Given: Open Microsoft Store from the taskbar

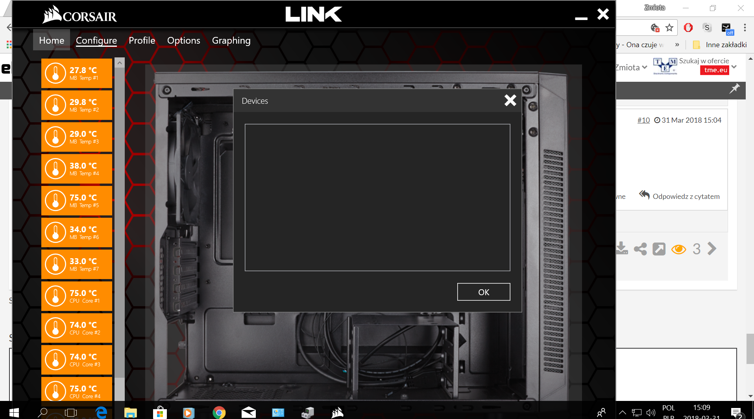Looking at the screenshot, I should [160, 412].
